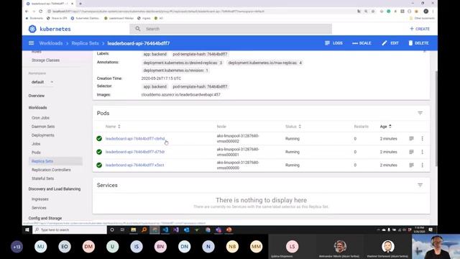Open the hamburger navigation menu
Viewport: 460px width, 259px height.
pos(31,43)
